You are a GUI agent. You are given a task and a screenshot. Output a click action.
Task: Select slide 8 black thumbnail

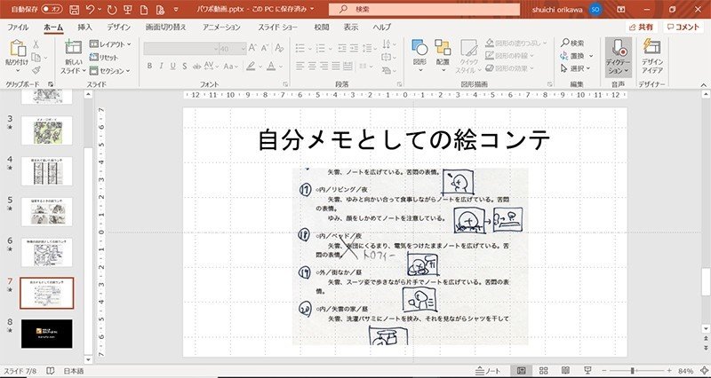pyautogui.click(x=47, y=334)
